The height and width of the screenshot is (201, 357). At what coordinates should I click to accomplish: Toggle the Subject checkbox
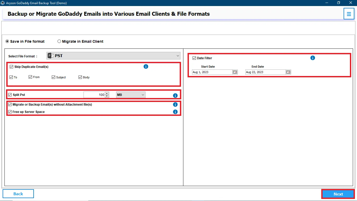click(54, 77)
